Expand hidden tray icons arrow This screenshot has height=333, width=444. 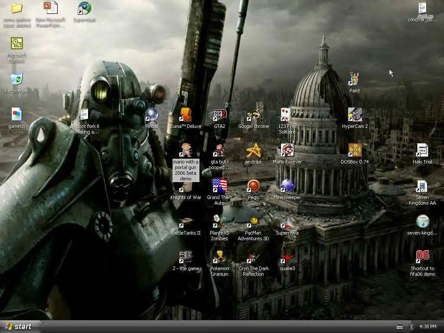pos(411,327)
